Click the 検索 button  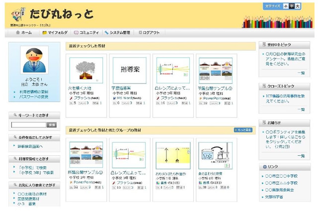coord(52,125)
